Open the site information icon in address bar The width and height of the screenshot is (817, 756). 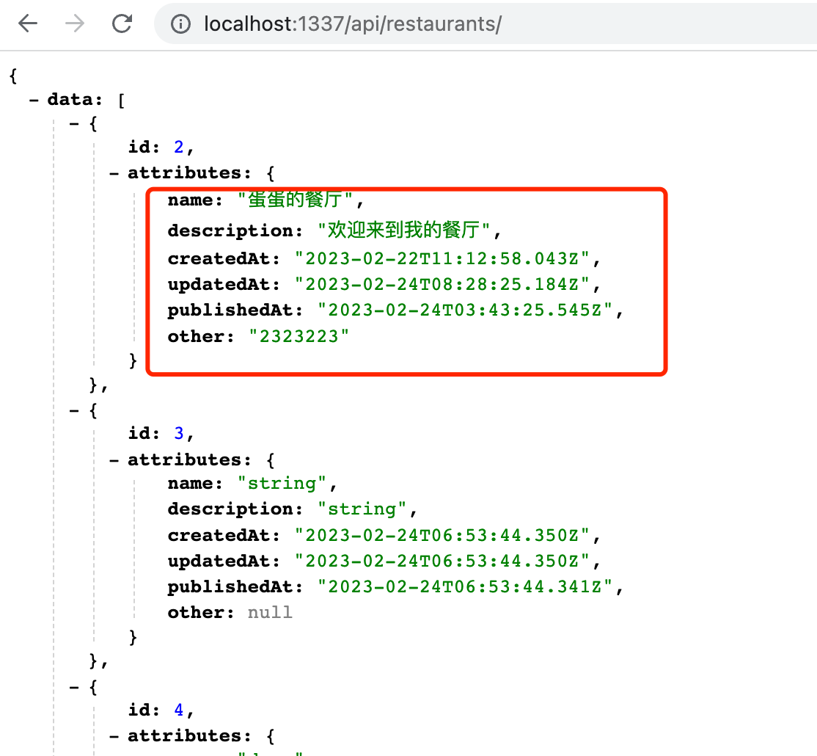point(180,23)
